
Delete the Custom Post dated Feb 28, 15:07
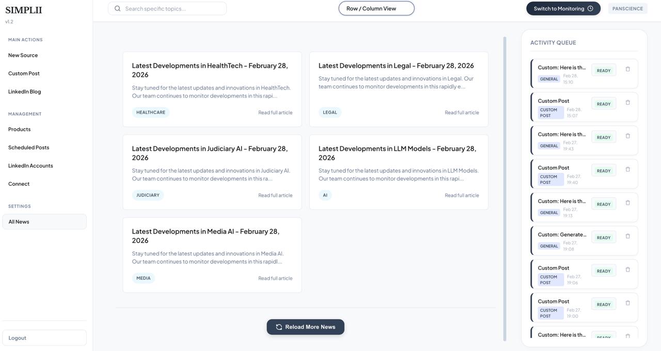627,103
